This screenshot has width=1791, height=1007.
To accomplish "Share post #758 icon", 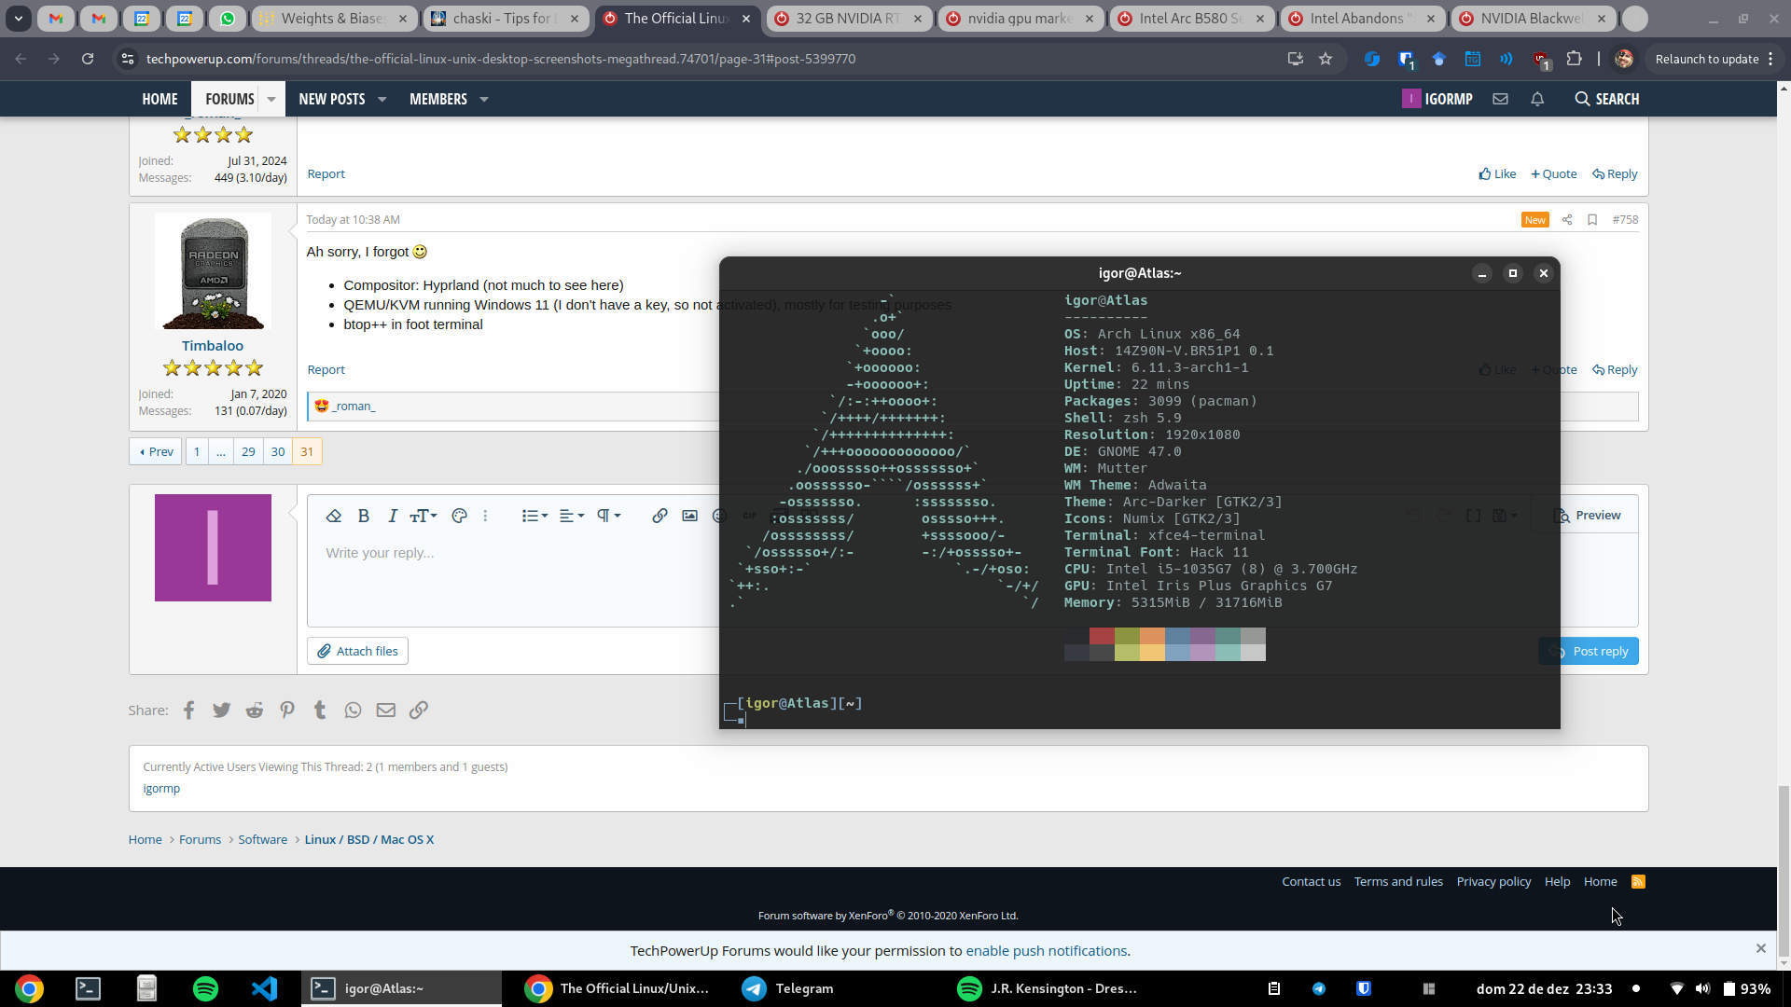I will pyautogui.click(x=1567, y=220).
